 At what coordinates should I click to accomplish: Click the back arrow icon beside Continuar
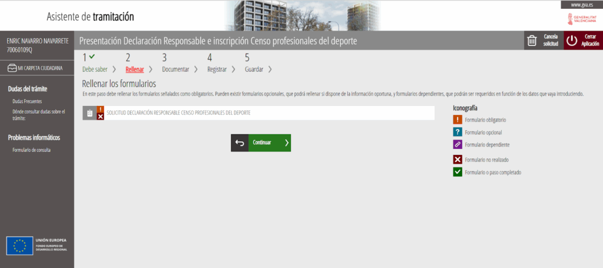click(240, 143)
